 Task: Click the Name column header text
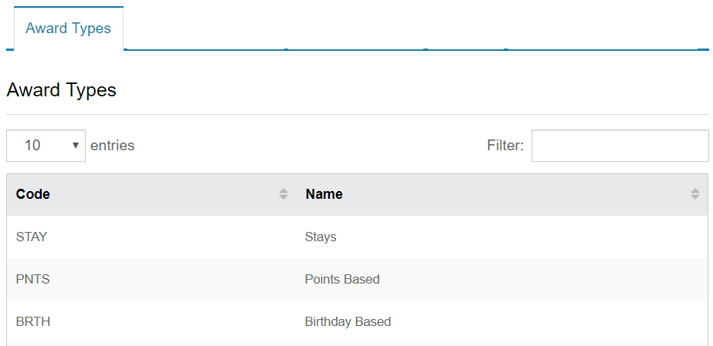tap(324, 194)
